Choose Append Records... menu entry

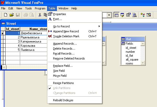click(75, 44)
